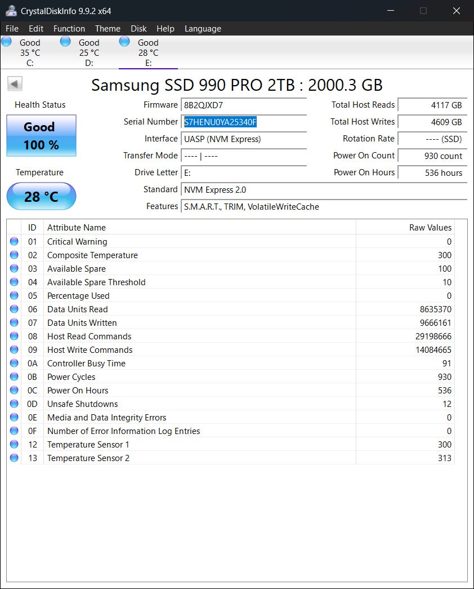This screenshot has height=589, width=474.
Task: Click the Samsung SSD 990 PRO 2TB title
Action: 237,85
